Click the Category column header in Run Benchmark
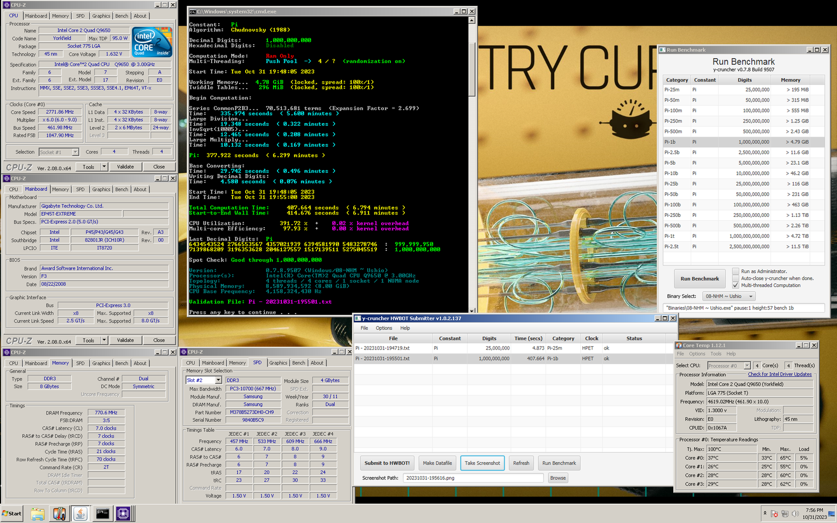This screenshot has height=523, width=837. click(677, 80)
